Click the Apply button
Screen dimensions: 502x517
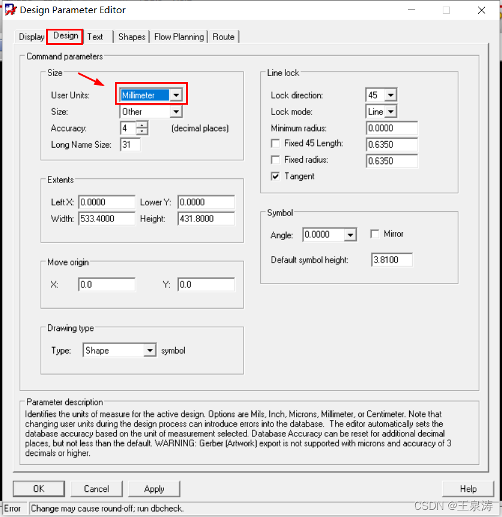click(154, 489)
